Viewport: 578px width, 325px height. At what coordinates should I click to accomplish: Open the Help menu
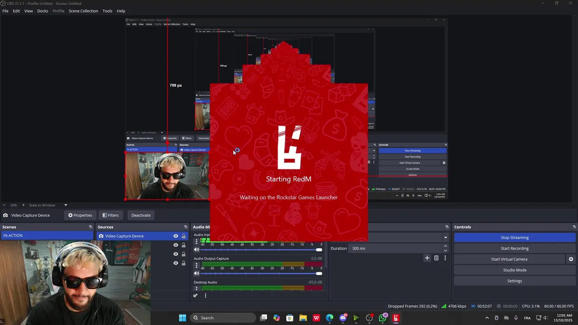tap(121, 11)
